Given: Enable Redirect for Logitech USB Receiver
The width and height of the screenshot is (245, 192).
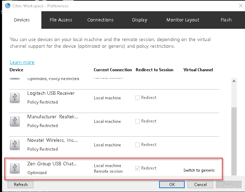Looking at the screenshot, I should point(138,98).
